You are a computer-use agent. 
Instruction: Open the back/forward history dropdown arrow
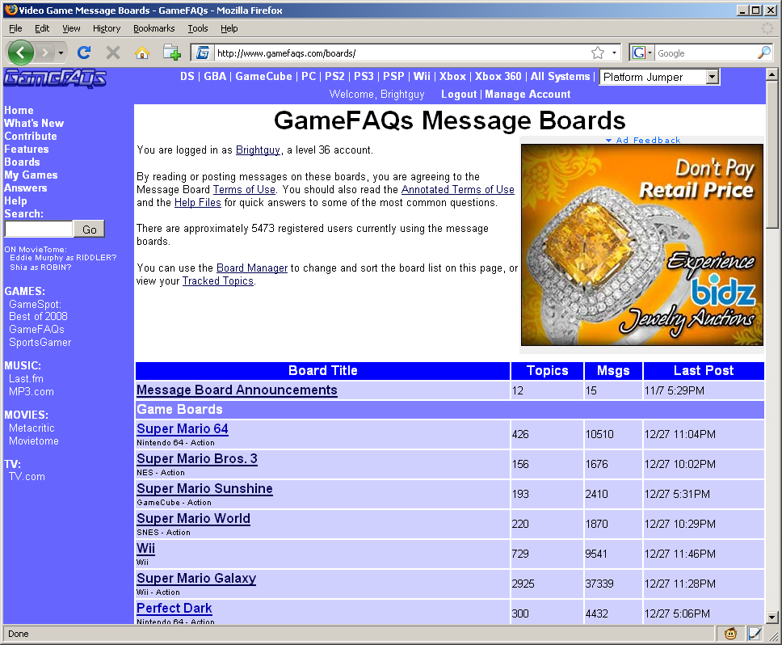[61, 53]
